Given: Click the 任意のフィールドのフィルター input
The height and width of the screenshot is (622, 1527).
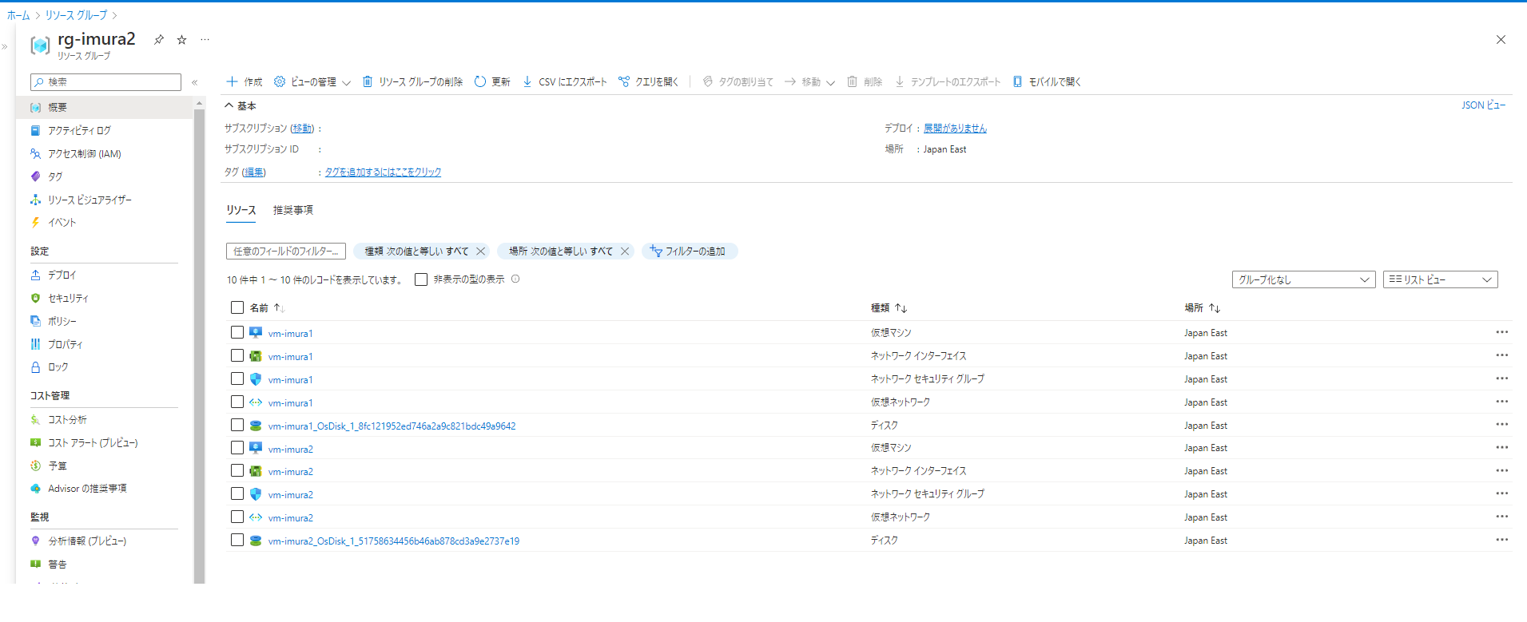Looking at the screenshot, I should click(286, 251).
